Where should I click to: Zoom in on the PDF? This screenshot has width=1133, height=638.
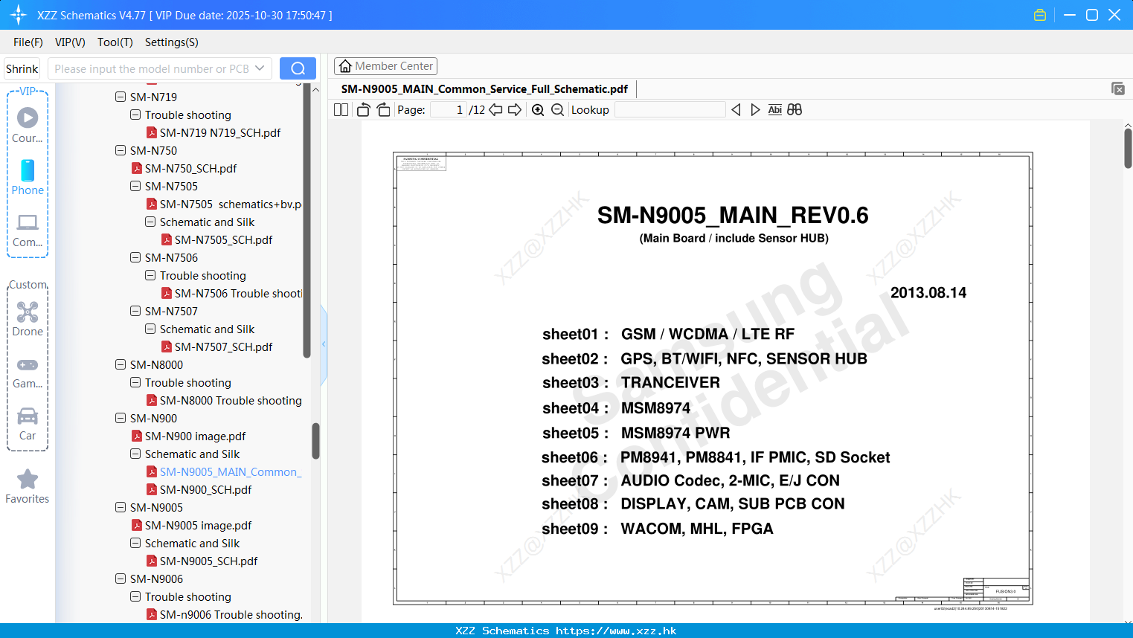538,109
